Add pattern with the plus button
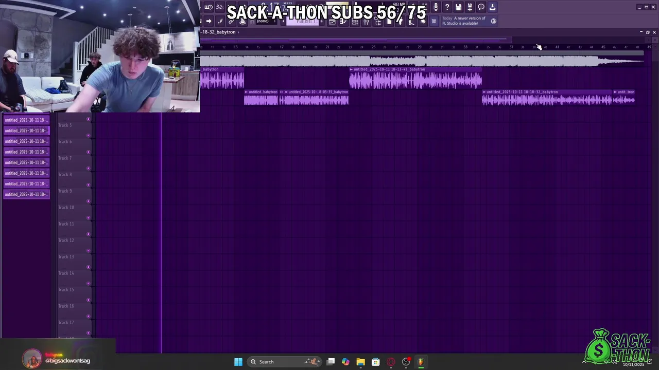659x370 pixels. coord(322,21)
